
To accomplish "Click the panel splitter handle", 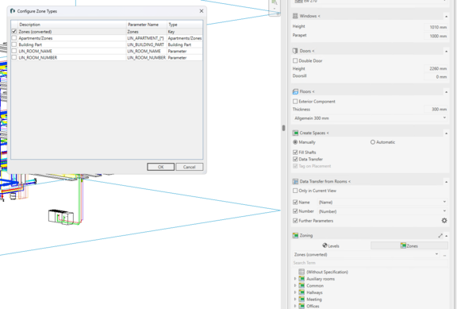I will [283, 128].
